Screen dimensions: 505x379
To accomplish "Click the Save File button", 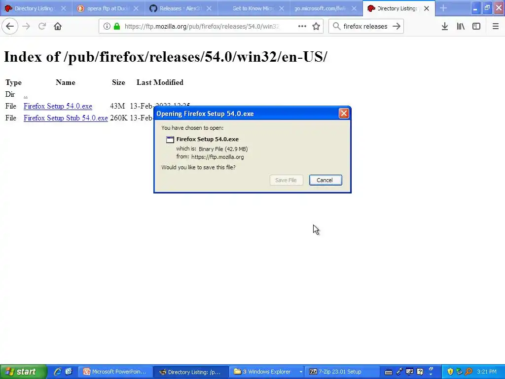I will point(286,180).
